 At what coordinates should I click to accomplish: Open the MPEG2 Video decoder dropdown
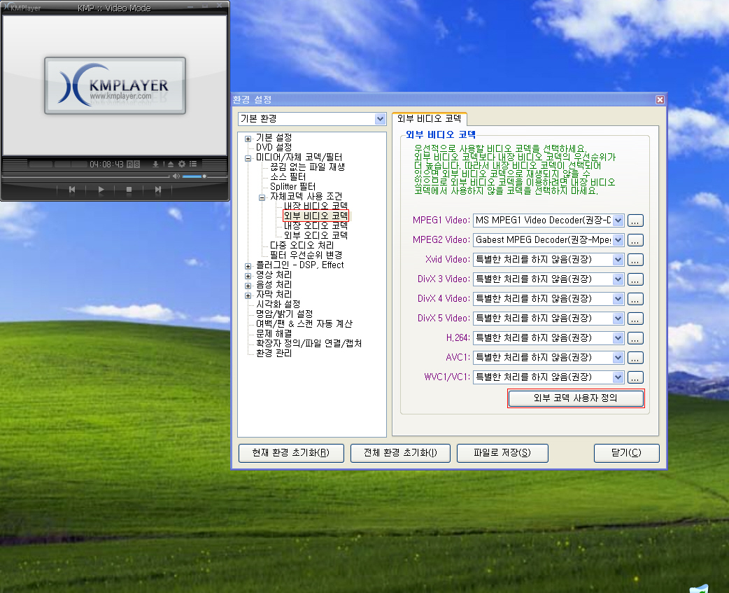coord(618,240)
